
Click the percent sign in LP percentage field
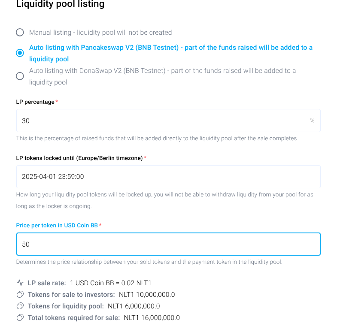[312, 121]
